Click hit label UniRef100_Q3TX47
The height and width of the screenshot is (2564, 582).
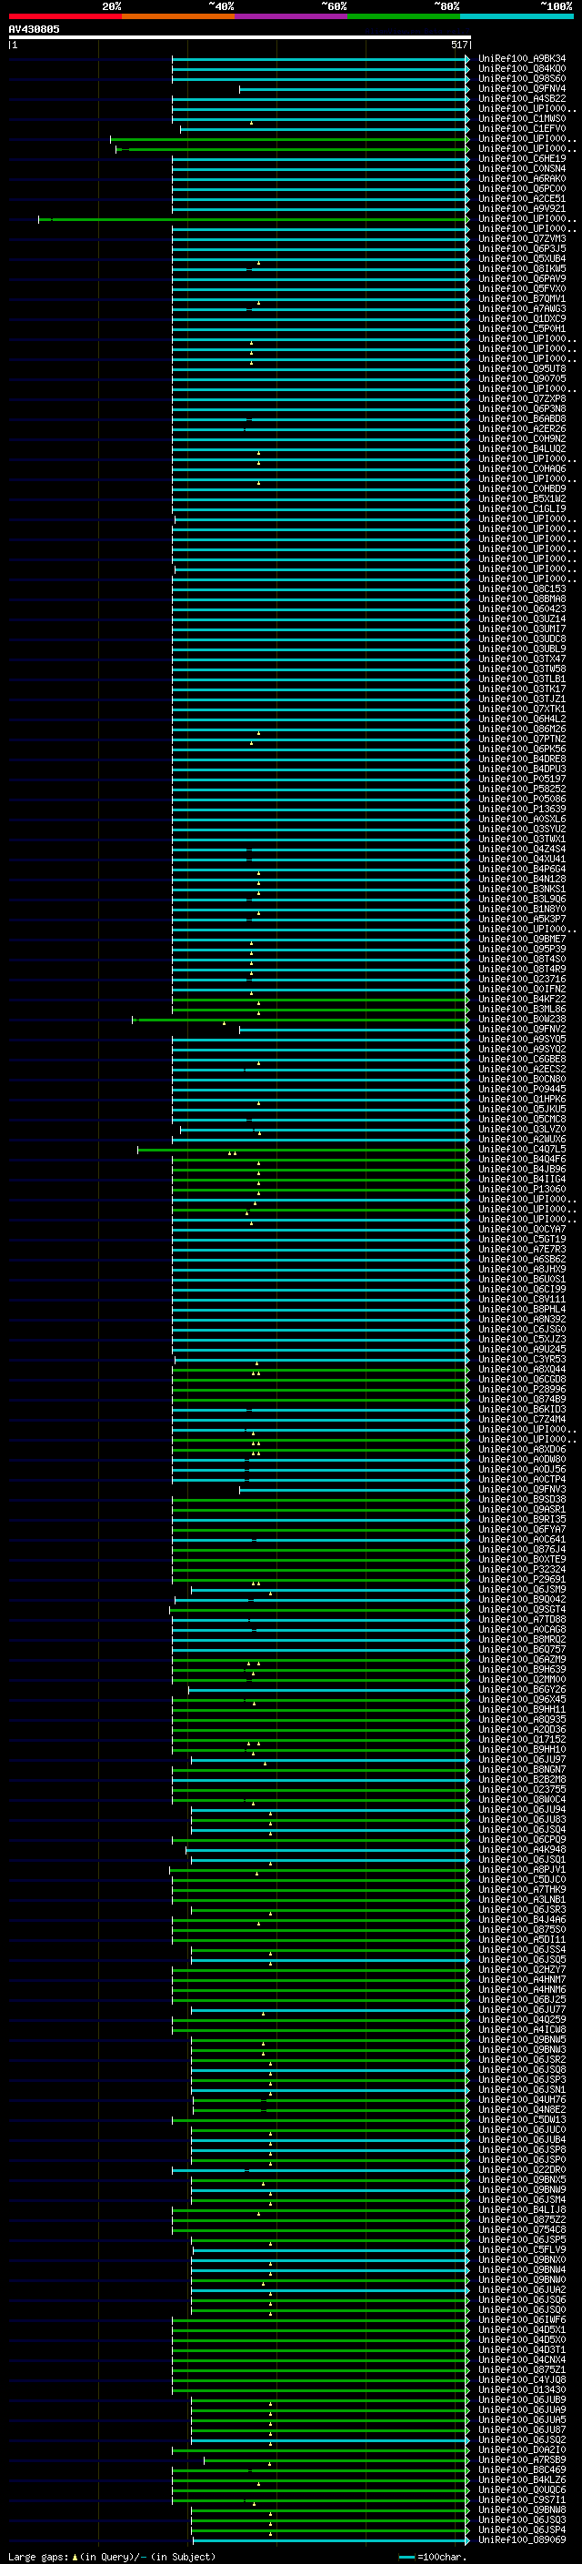(x=522, y=659)
